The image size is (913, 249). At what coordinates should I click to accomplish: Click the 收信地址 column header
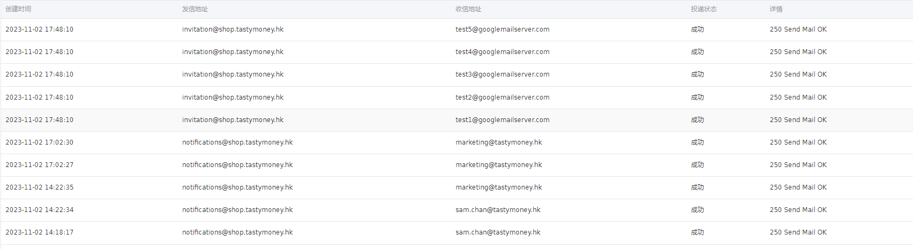pyautogui.click(x=468, y=9)
